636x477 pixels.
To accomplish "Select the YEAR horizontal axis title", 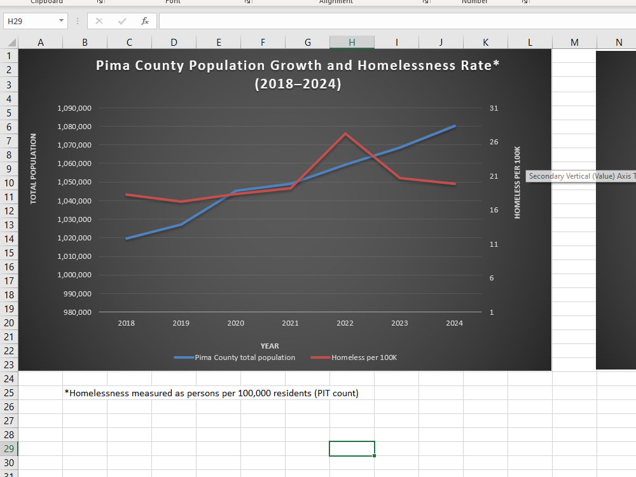I will [270, 346].
